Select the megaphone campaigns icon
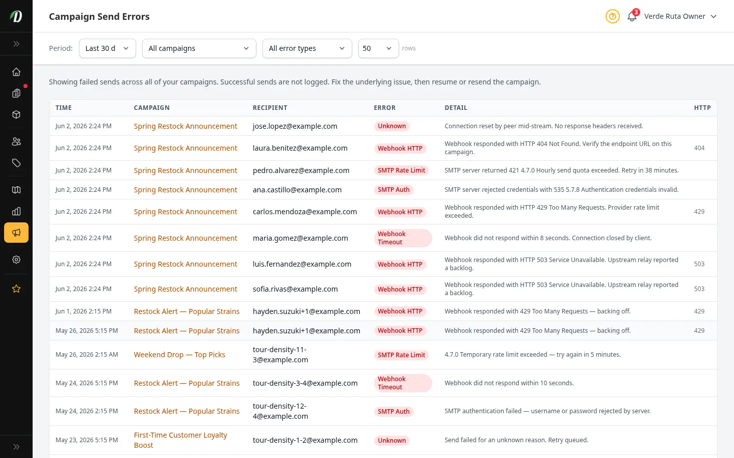 [16, 233]
